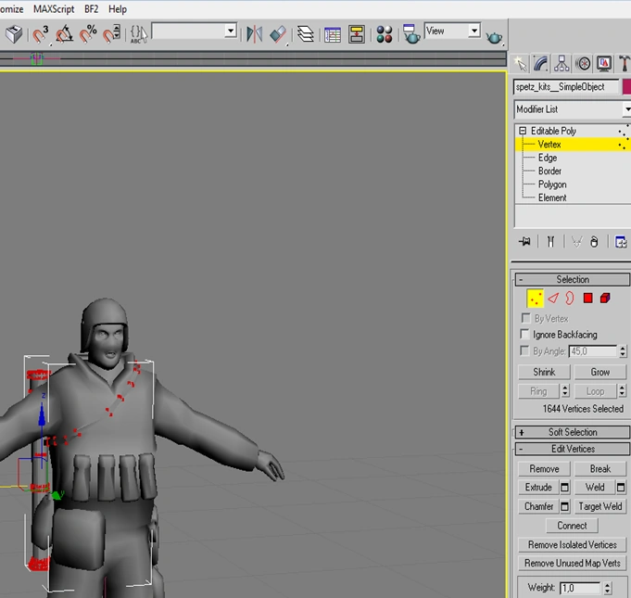Viewport: 631px width, 598px height.
Task: Toggle the 3D Snaps icon
Action: pos(41,34)
